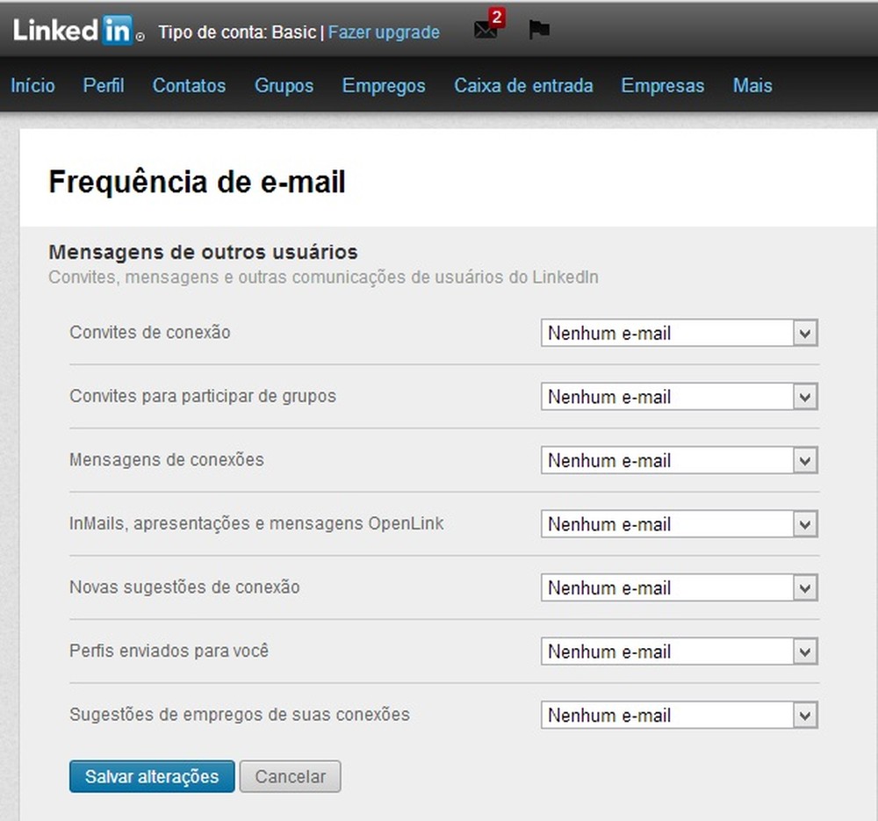Open the Novas sugestões de conexão dropdown
Screen dimensions: 878x821
[679, 587]
